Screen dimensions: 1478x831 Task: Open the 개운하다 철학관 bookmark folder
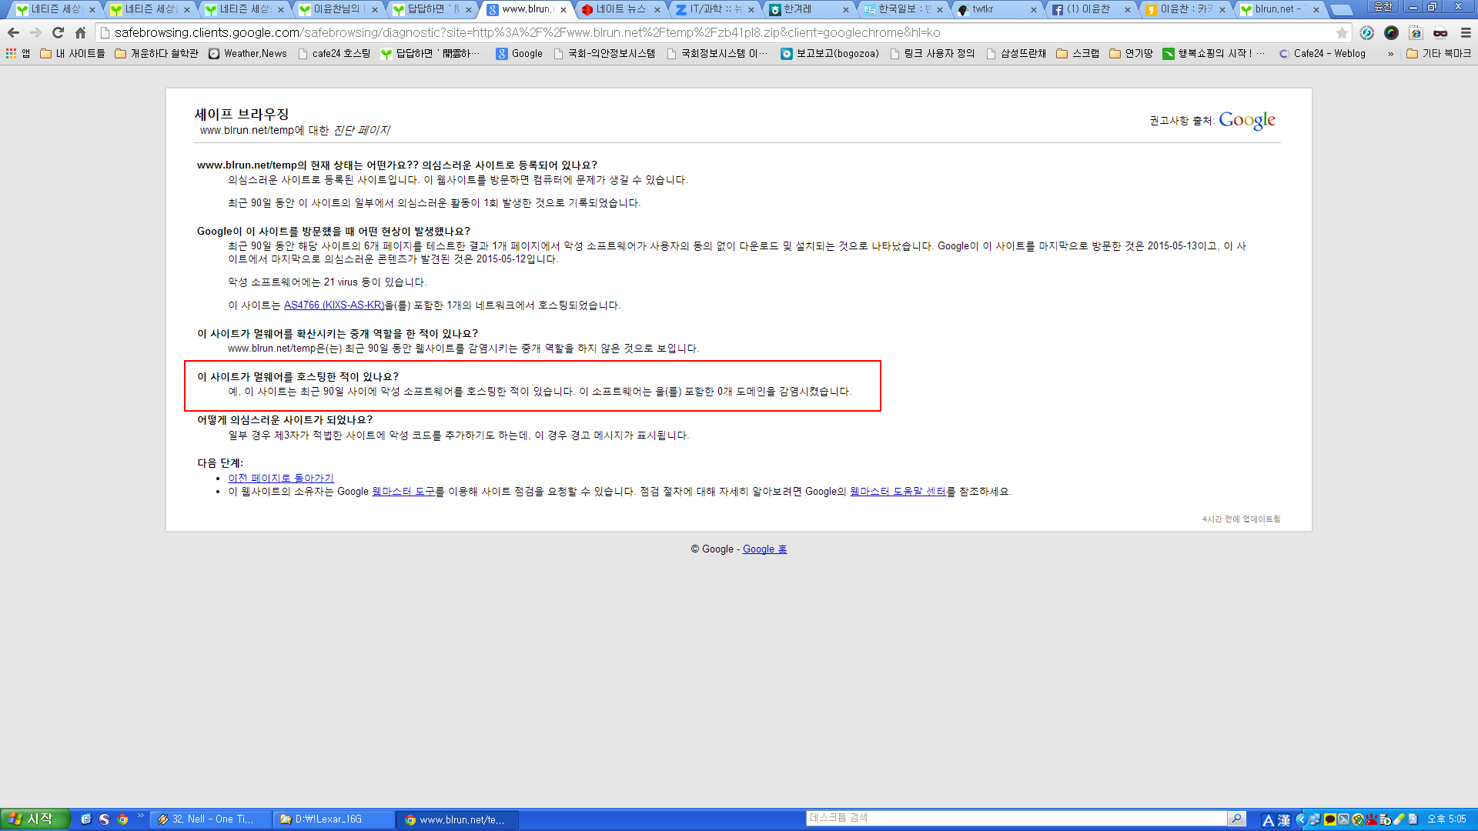[x=156, y=53]
